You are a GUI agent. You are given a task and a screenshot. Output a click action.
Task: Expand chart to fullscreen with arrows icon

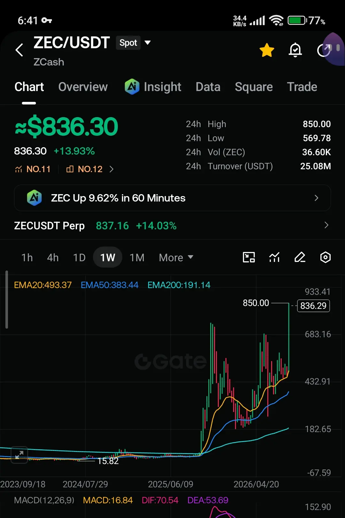tap(19, 454)
